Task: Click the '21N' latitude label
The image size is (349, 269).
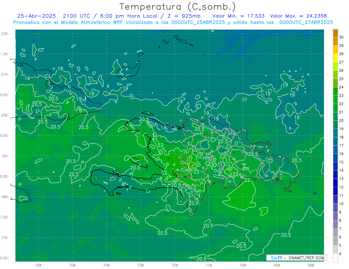Action: point(5,75)
